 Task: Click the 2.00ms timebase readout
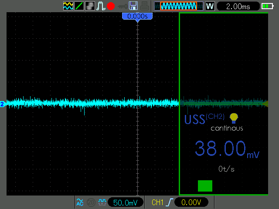238,7
